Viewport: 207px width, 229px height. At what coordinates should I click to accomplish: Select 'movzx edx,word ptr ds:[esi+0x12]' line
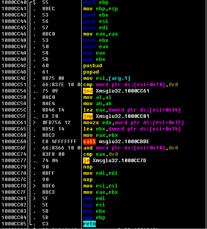pyautogui.click(x=134, y=123)
